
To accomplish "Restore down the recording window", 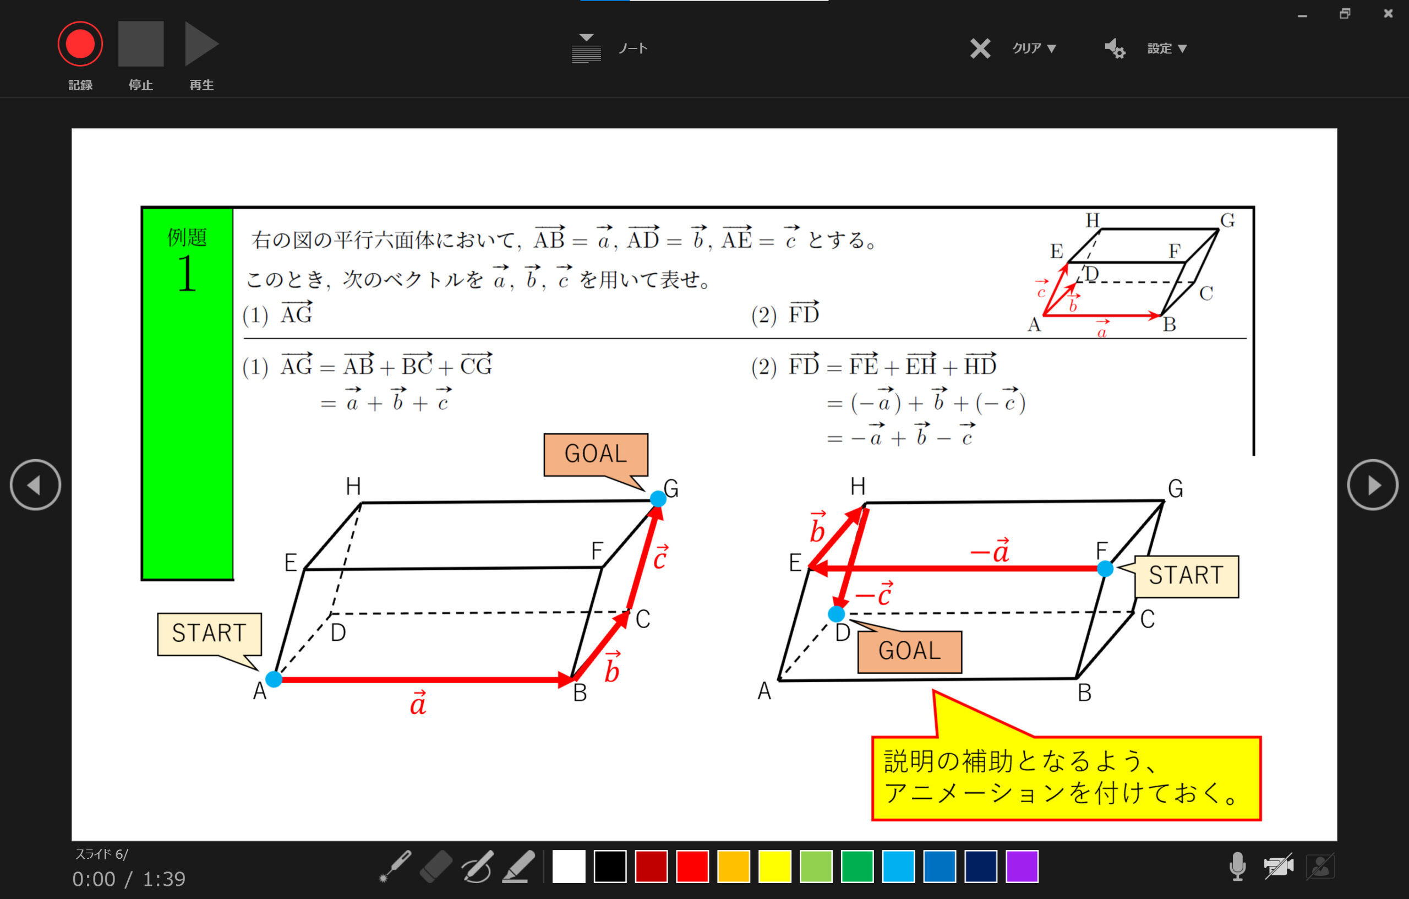I will tap(1345, 13).
